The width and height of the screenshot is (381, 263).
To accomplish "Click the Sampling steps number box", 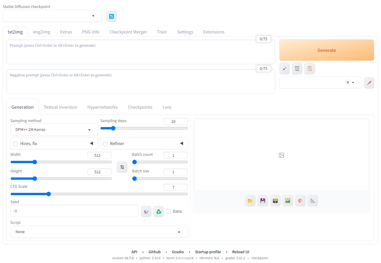I will click(176, 121).
